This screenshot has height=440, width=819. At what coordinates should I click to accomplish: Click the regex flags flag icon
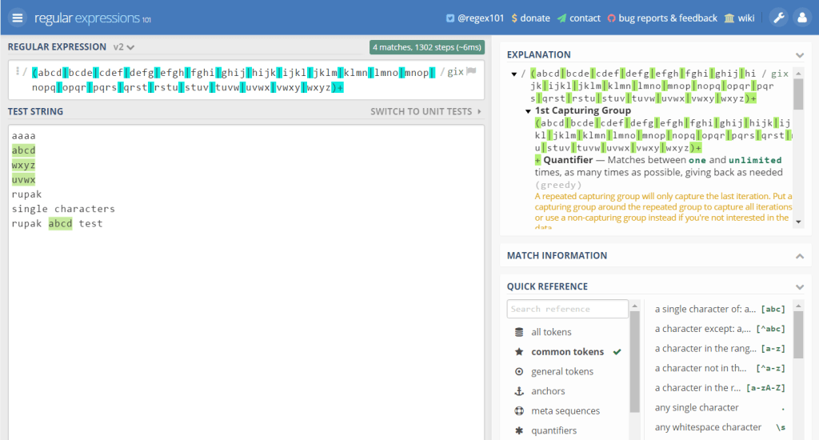(472, 71)
